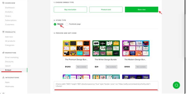Click Not available on Winter Design Bundle
Viewport: 188px width, 94px height.
pos(111,67)
